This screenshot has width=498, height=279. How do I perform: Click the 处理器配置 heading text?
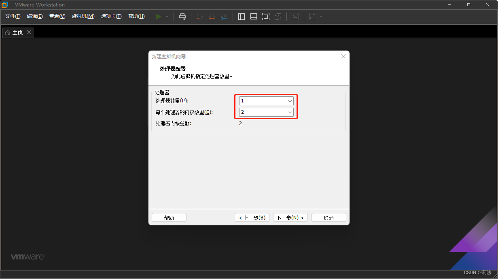coord(173,69)
